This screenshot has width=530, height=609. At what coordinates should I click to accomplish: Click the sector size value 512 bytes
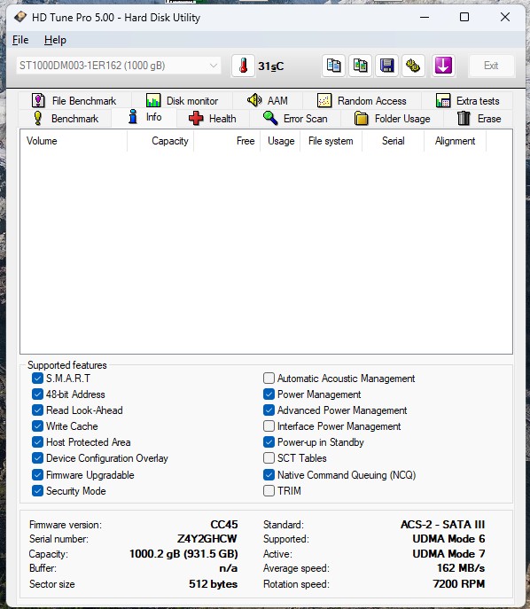tap(214, 584)
